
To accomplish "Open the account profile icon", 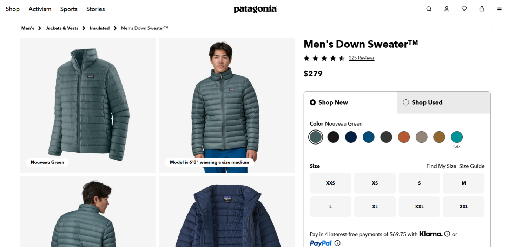I will coord(447,9).
